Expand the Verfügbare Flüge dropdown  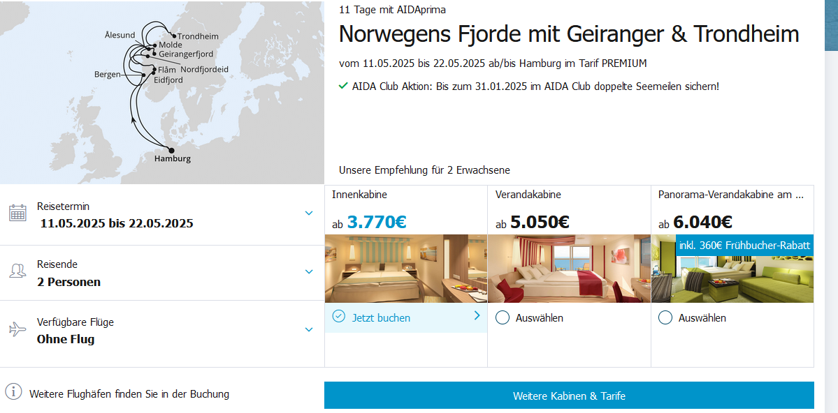click(309, 329)
